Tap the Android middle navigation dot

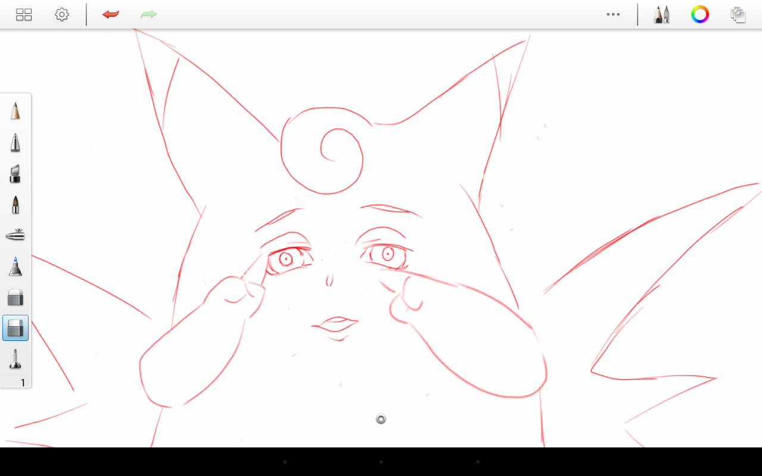pos(381,462)
